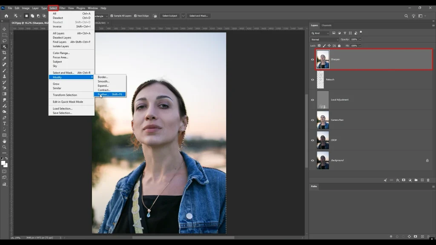Hide the Retouch layer
This screenshot has height=245, width=436.
(x=313, y=80)
